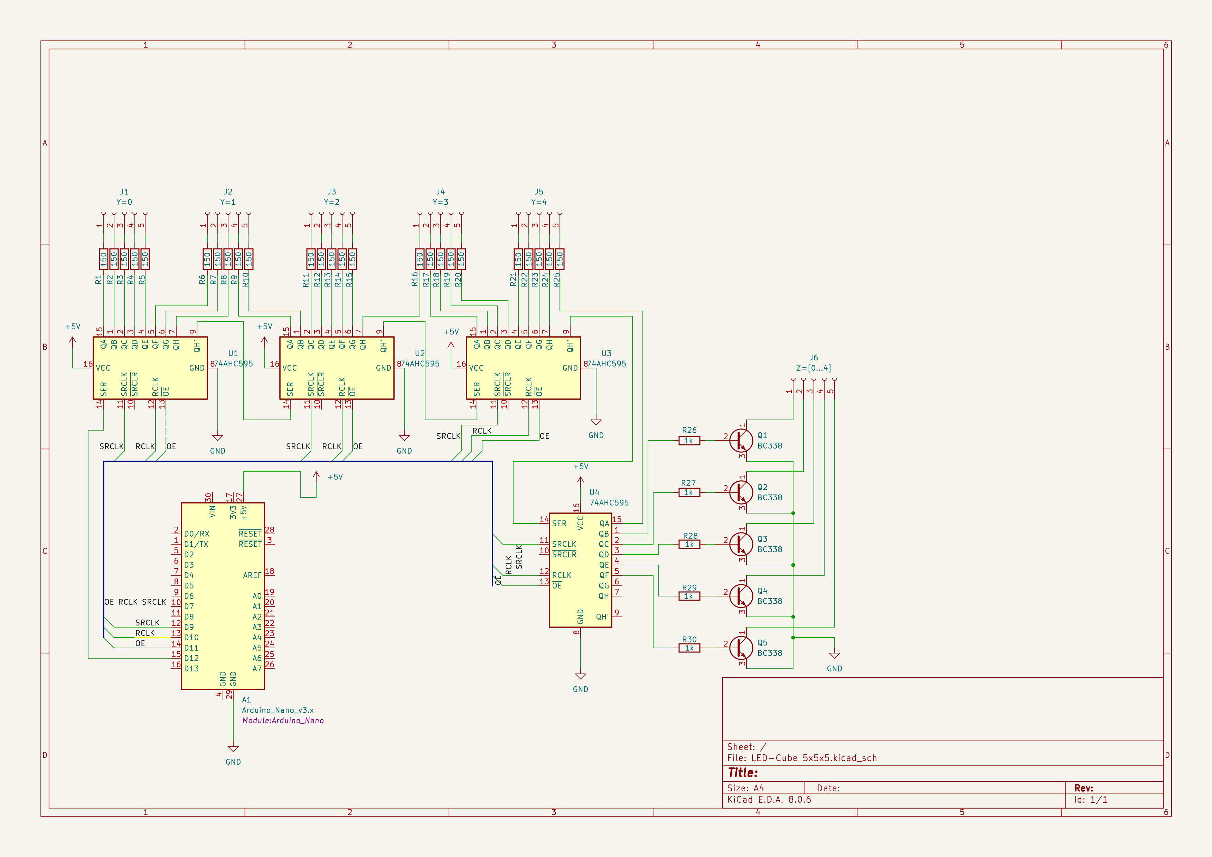Screen dimensions: 1212x857
Task: Click the R30 1k resistor symbol
Action: coord(689,648)
